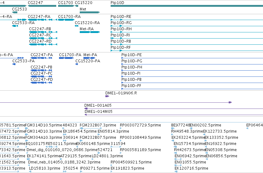The image size is (263, 173).
Task: Click EST FGM232B07.3prime
Action: 90,128
